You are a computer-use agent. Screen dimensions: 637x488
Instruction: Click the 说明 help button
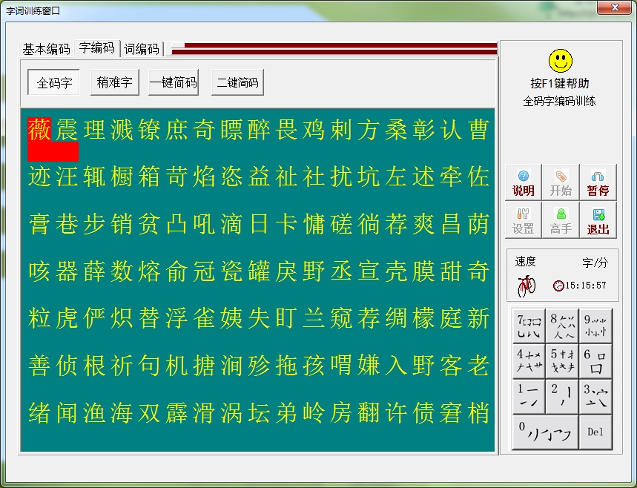[524, 182]
